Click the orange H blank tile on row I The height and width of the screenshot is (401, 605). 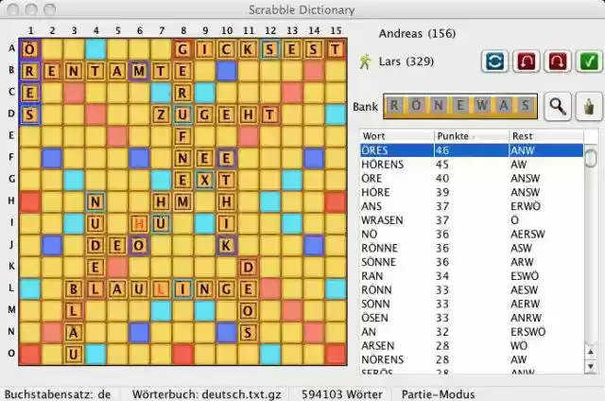[139, 223]
